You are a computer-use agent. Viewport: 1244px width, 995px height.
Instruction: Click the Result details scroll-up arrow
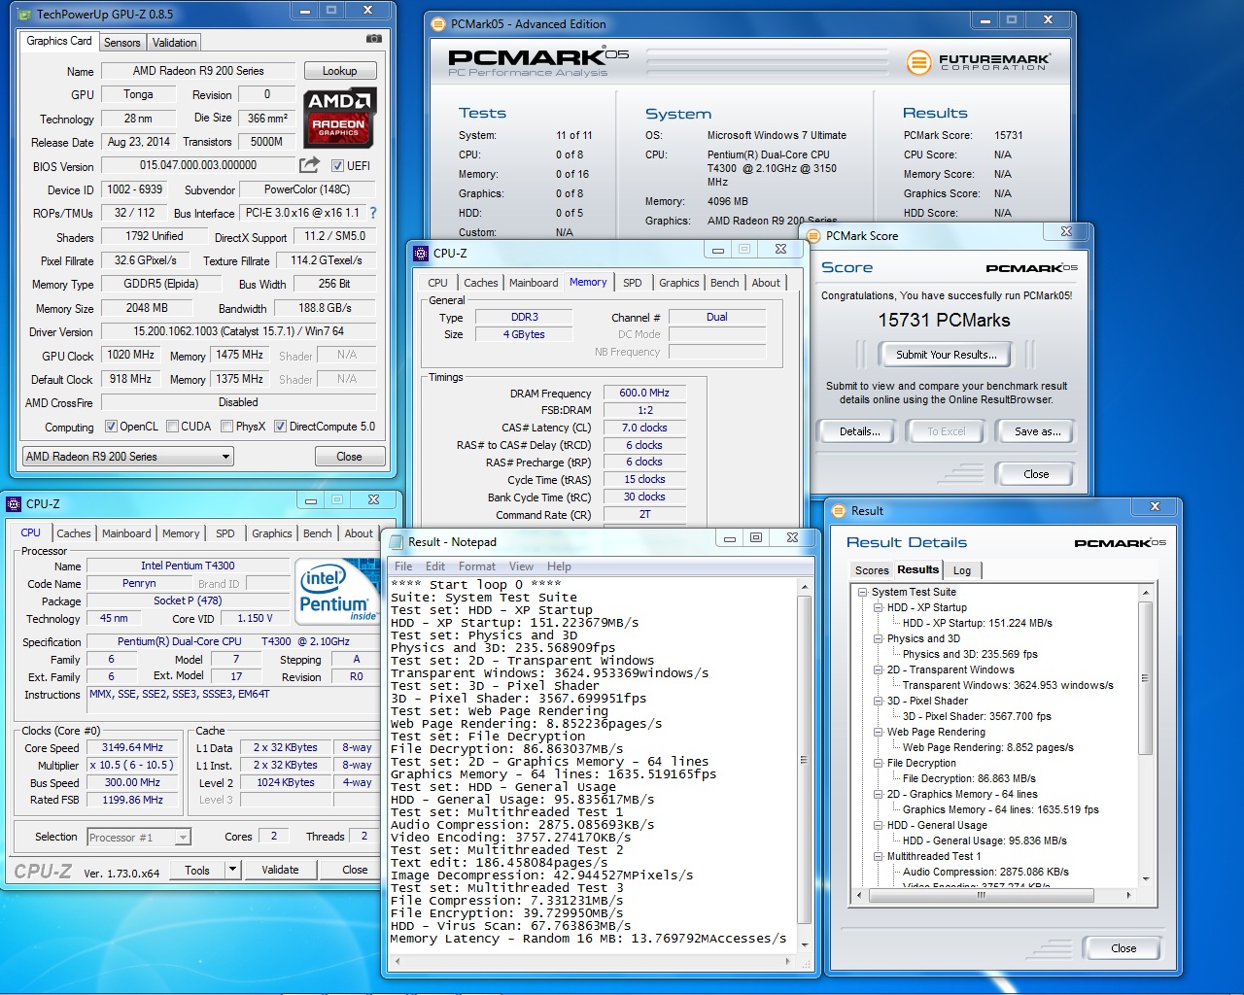coord(1146,592)
